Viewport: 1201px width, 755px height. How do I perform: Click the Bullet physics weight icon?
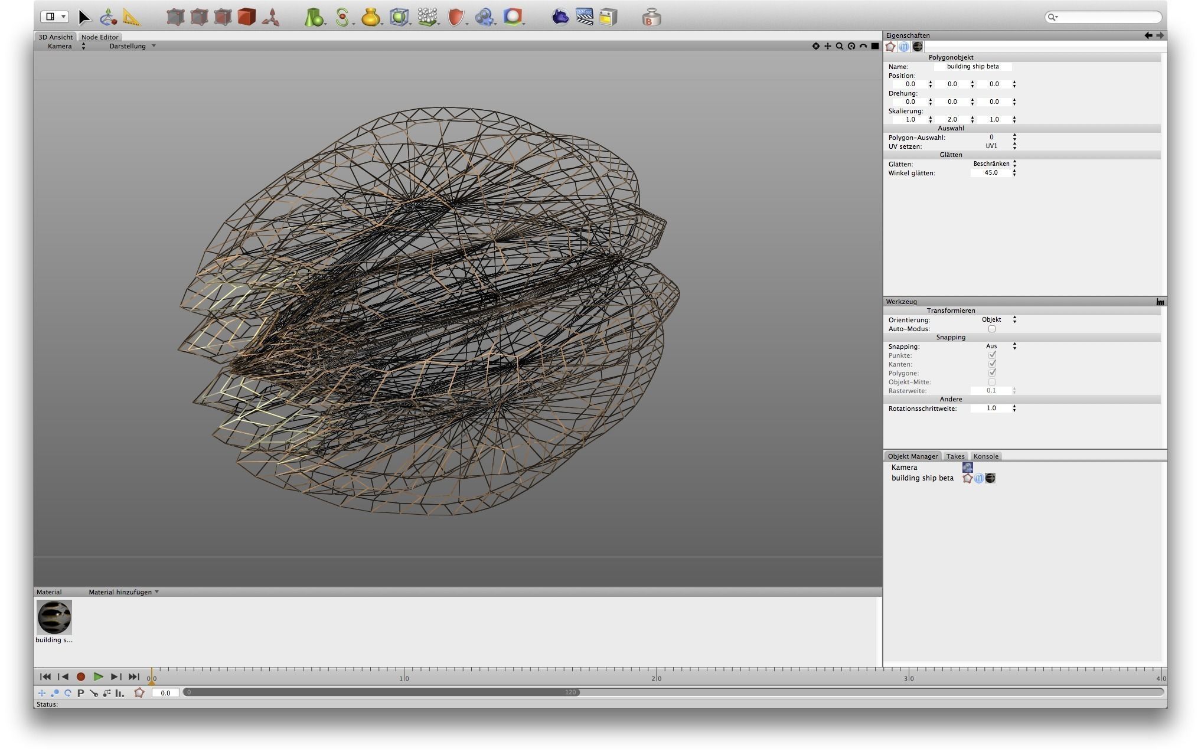pos(651,18)
